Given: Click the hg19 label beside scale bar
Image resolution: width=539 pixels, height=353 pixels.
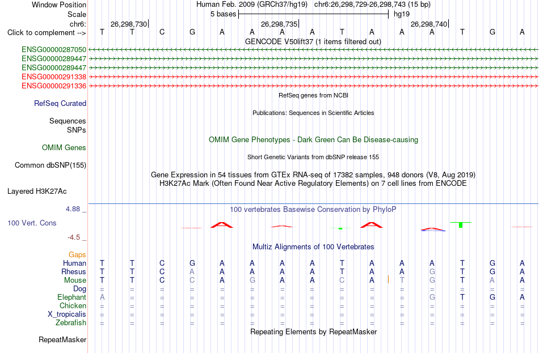Looking at the screenshot, I should 402,14.
